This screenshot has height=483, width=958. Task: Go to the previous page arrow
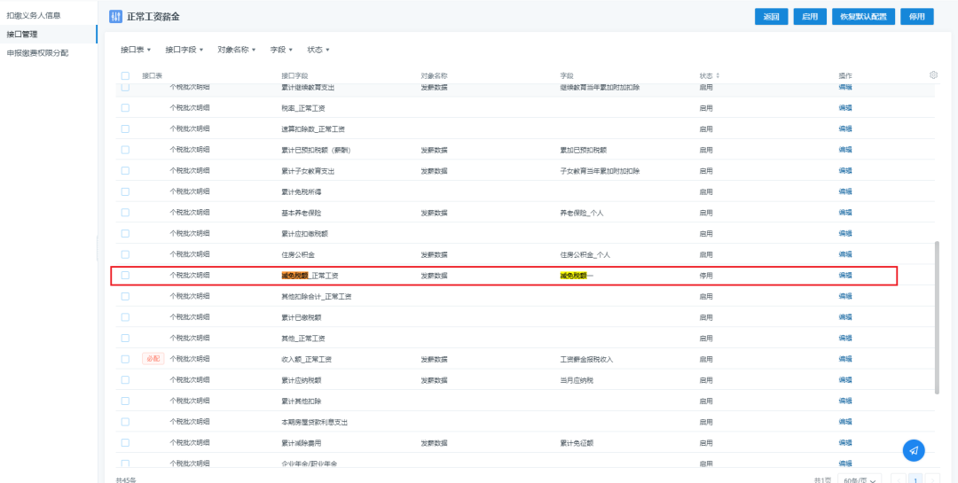coord(898,480)
